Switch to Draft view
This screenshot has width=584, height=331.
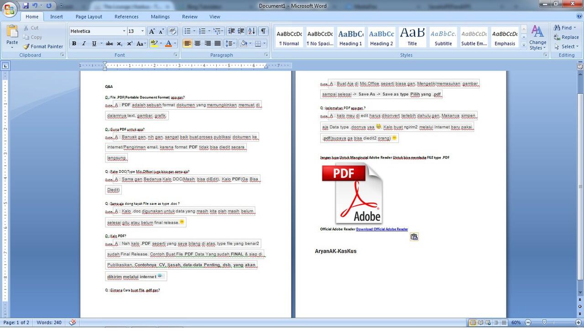503,322
